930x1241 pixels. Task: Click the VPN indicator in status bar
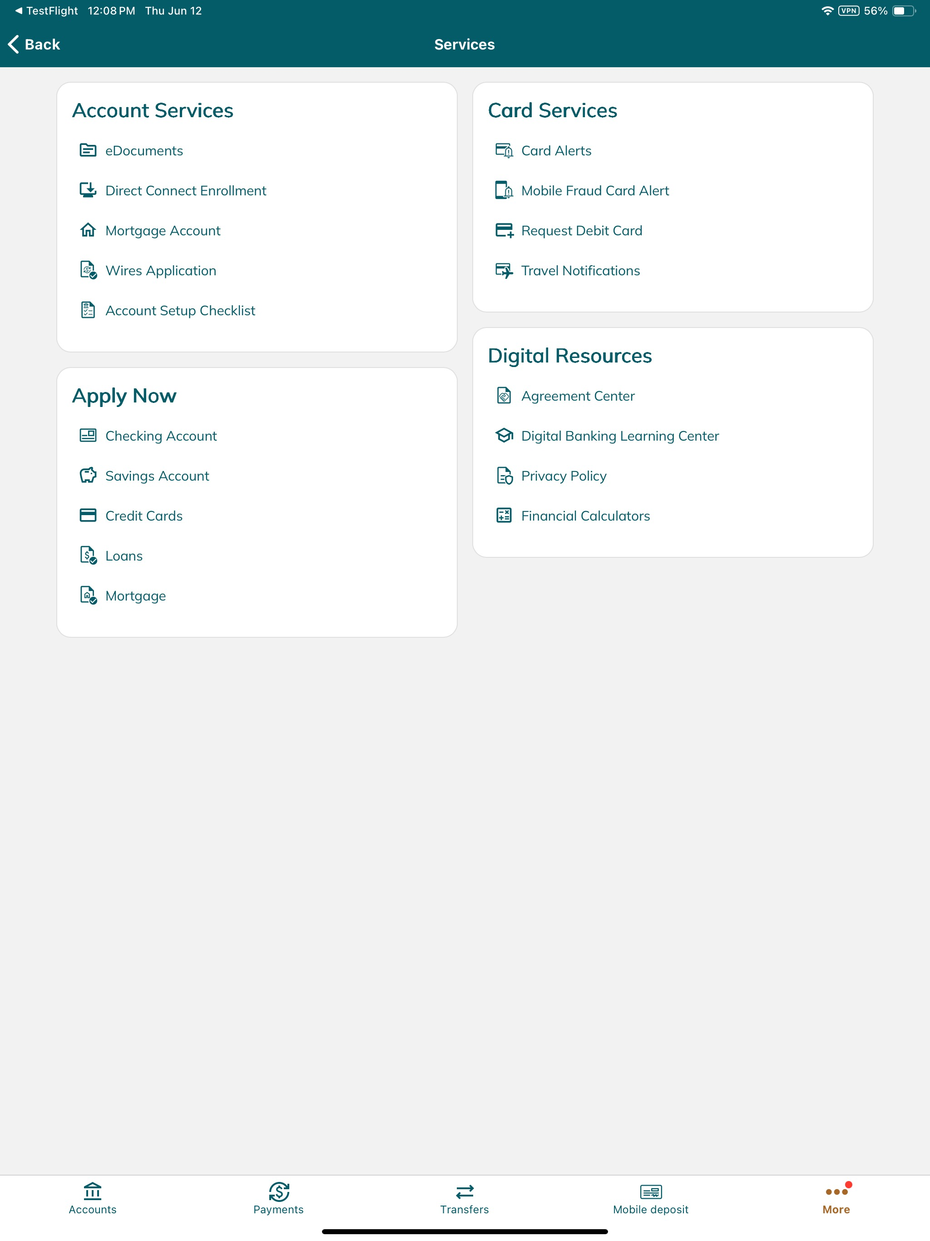(848, 10)
